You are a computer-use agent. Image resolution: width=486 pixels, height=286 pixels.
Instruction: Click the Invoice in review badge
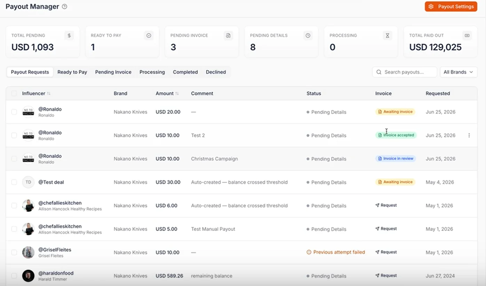(396, 158)
